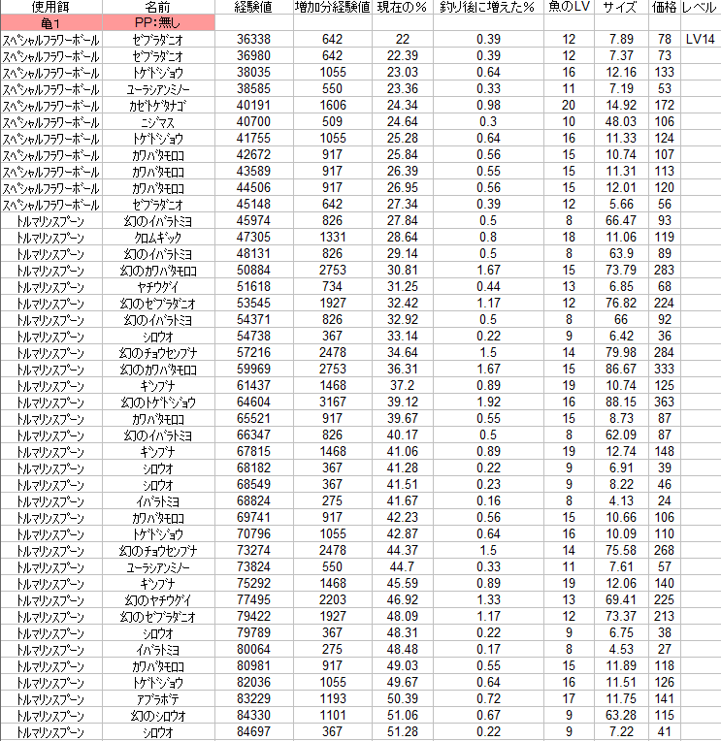Screen dimensions: 721x741
Task: Click experience value 38585
Action: [253, 89]
